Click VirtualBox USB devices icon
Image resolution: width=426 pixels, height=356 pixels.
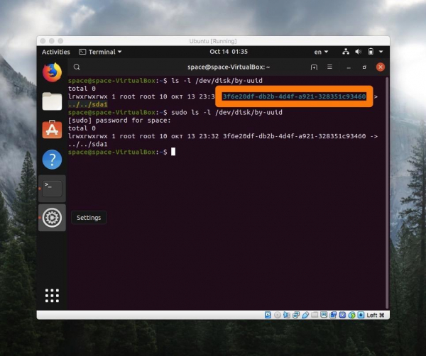pyautogui.click(x=305, y=315)
